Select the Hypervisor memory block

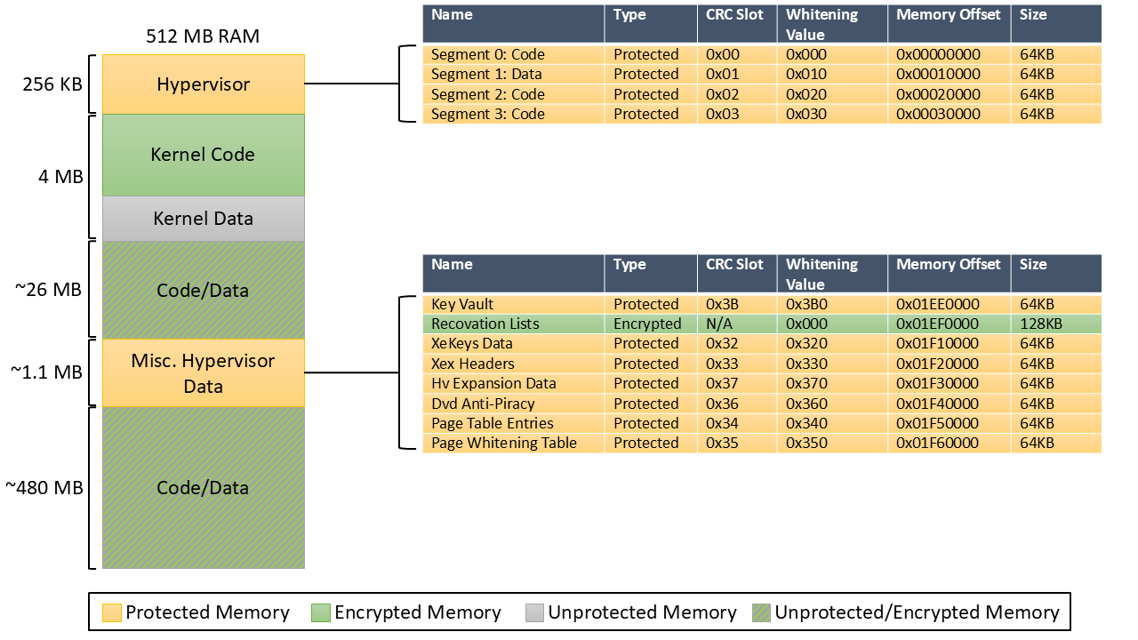[203, 84]
